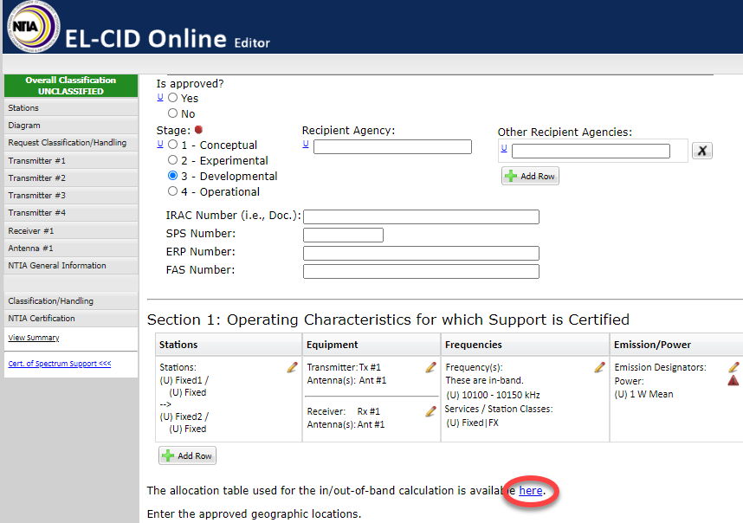Select Yes for Is approved

pos(172,98)
